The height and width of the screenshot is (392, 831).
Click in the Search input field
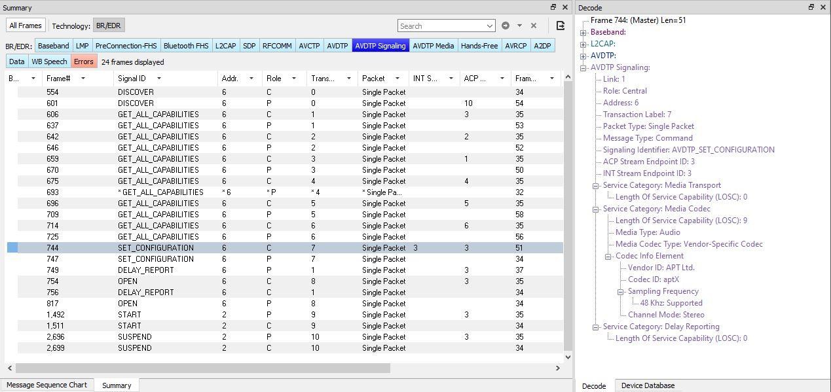441,26
